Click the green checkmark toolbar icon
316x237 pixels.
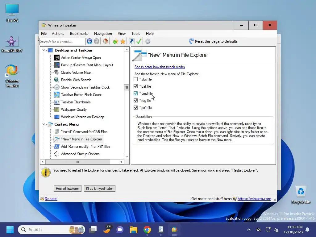pyautogui.click(x=139, y=41)
